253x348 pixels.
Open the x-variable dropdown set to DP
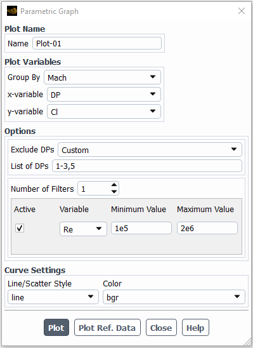point(104,95)
